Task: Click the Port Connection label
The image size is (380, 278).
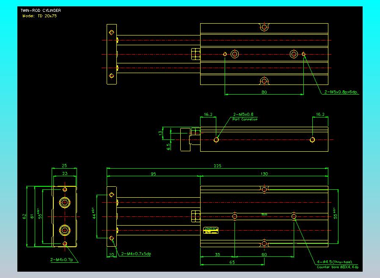Action: [x=245, y=120]
